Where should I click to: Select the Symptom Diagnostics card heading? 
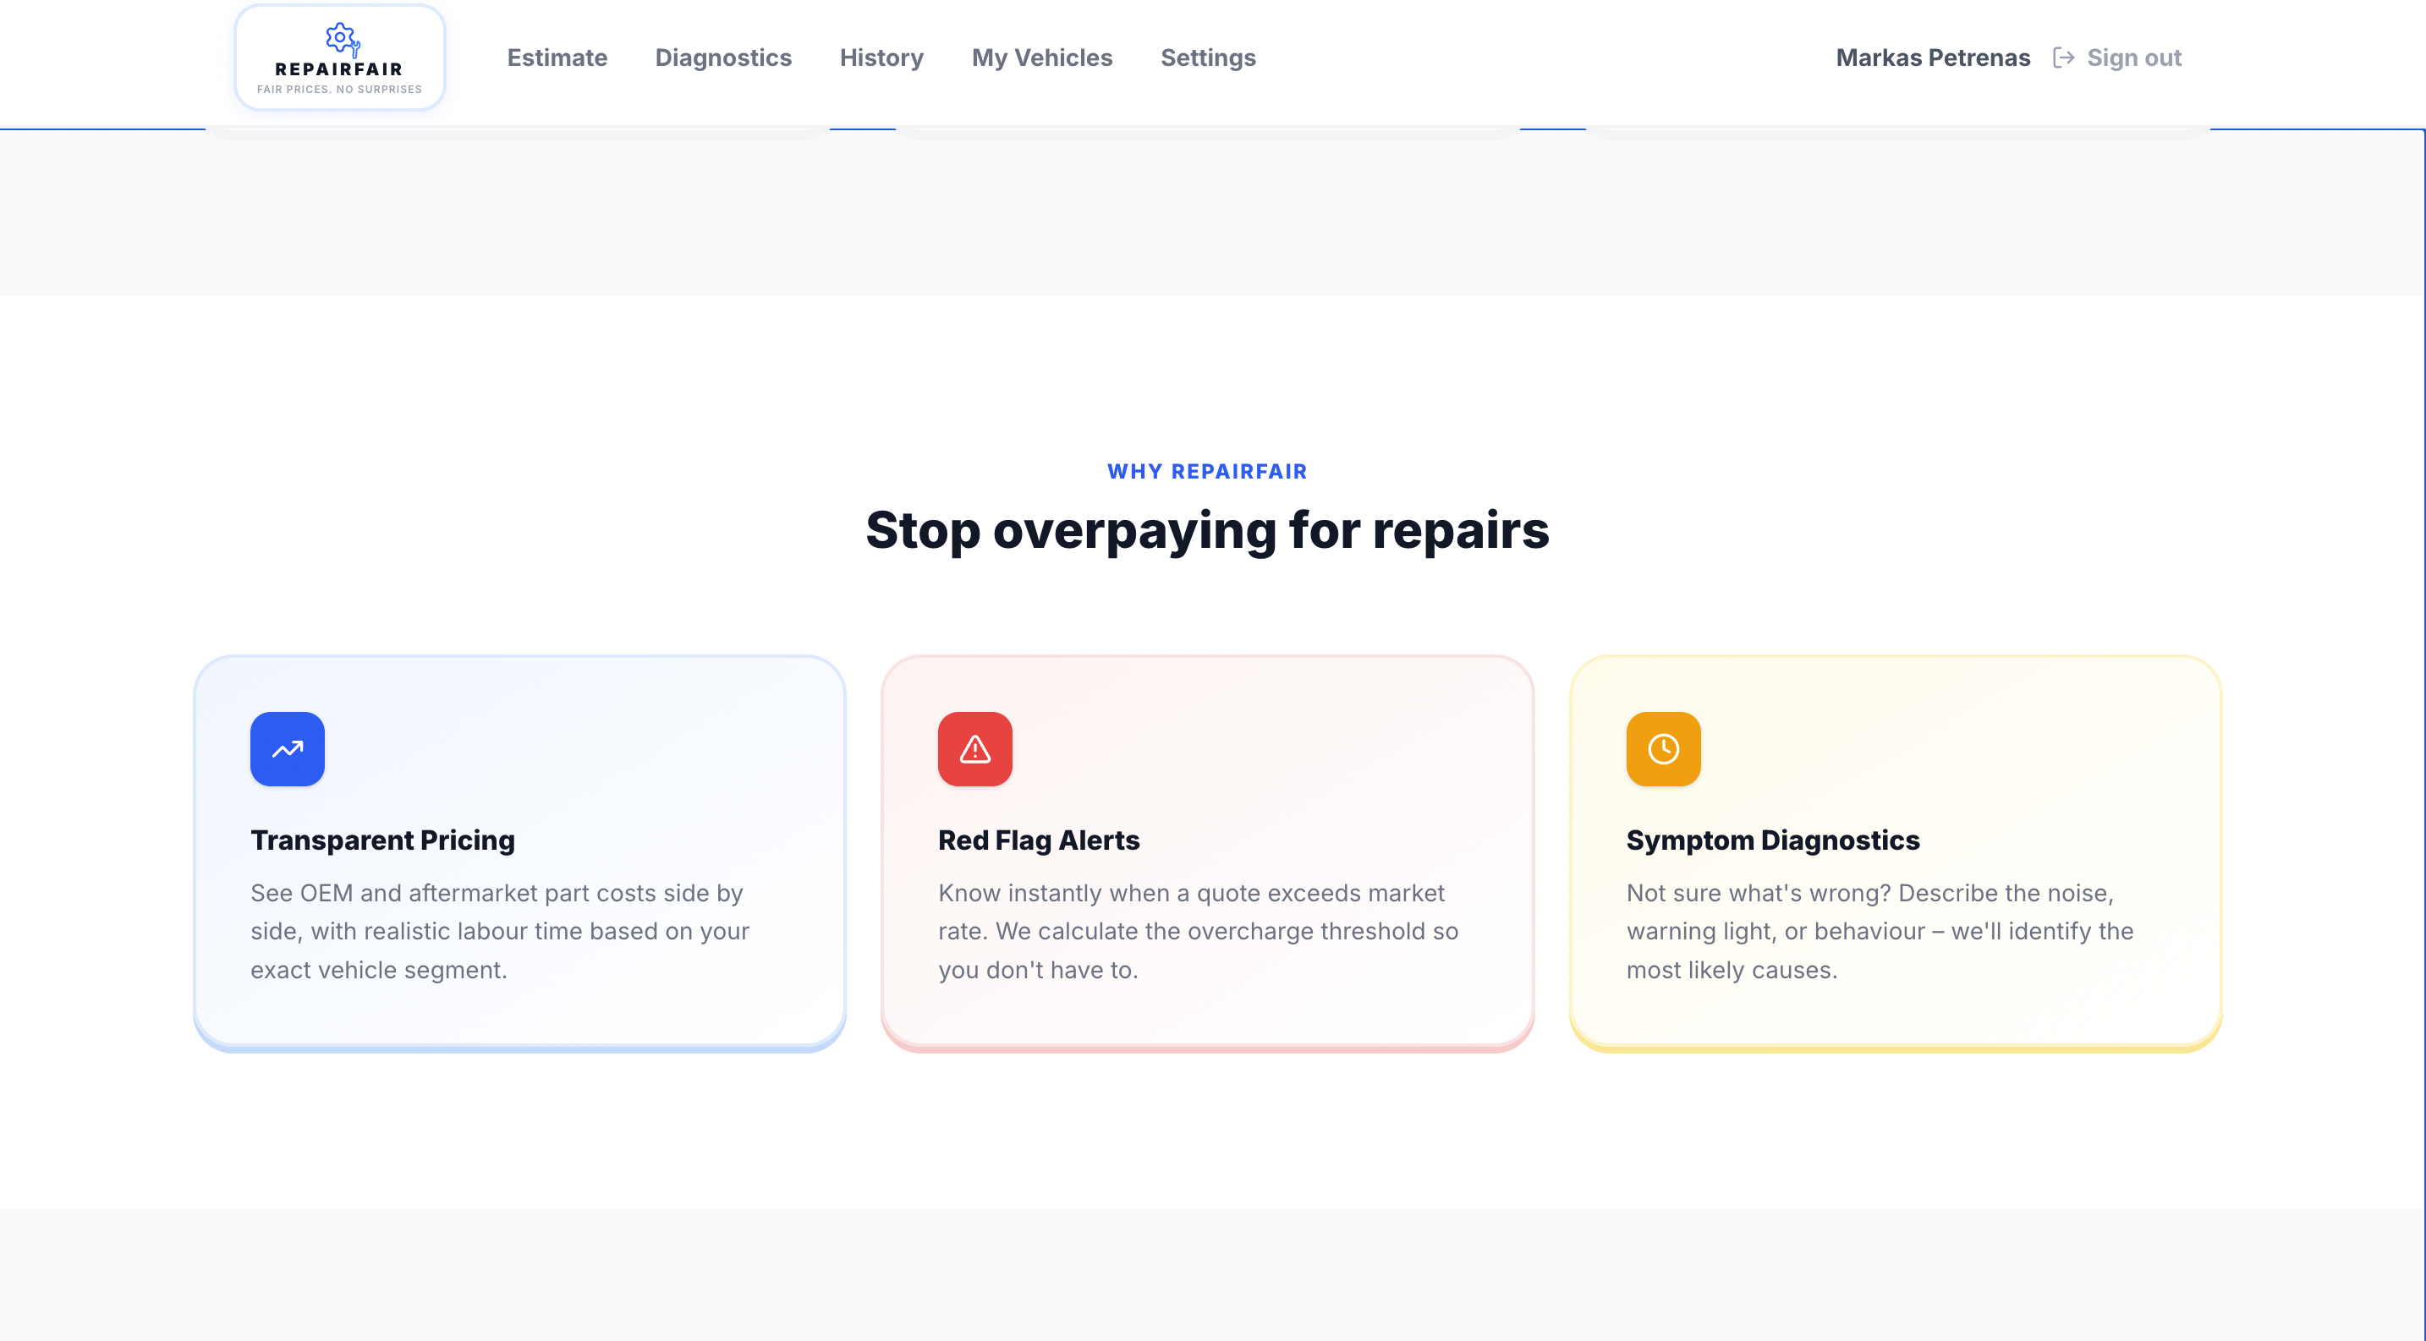(1772, 840)
